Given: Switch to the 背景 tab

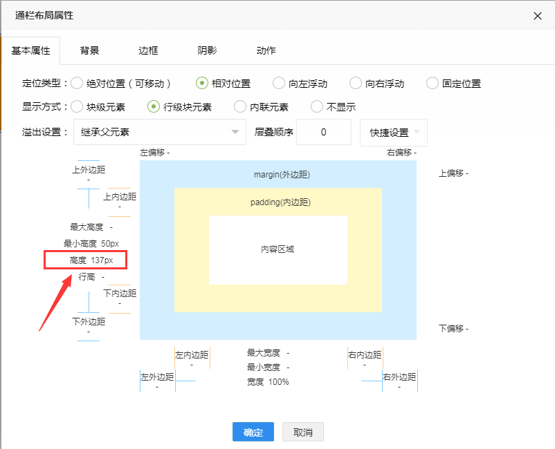Looking at the screenshot, I should point(89,50).
